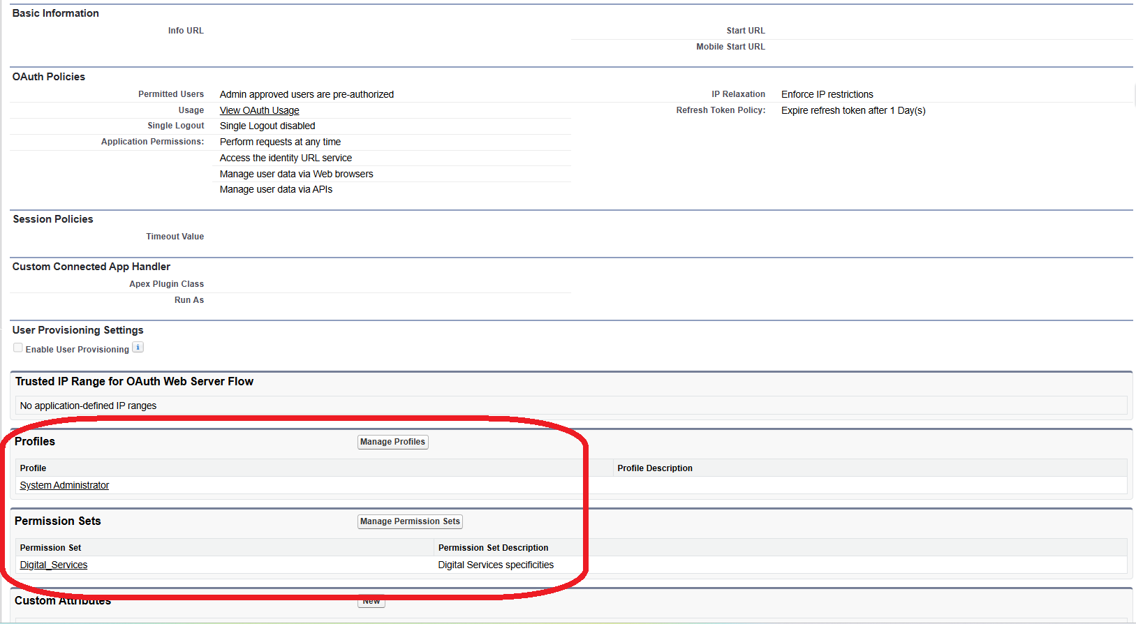1136x624 pixels.
Task: Click the Basic Information section heading
Action: [56, 13]
